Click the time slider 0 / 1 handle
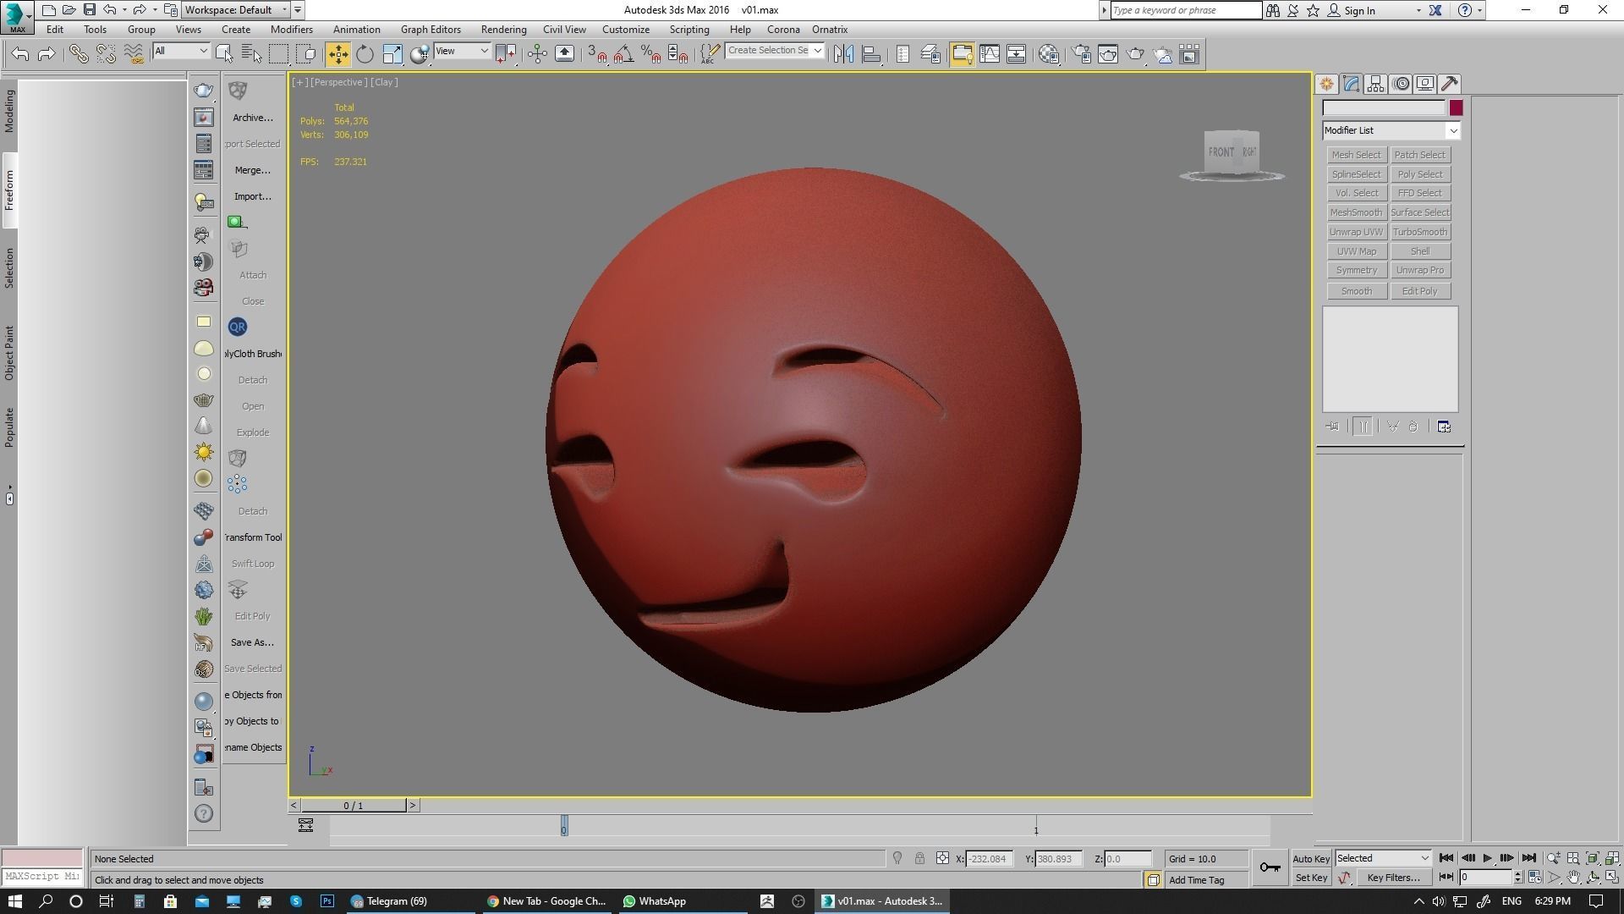This screenshot has height=914, width=1624. tap(354, 806)
